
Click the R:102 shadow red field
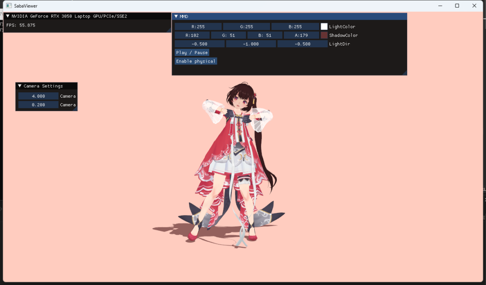click(192, 35)
